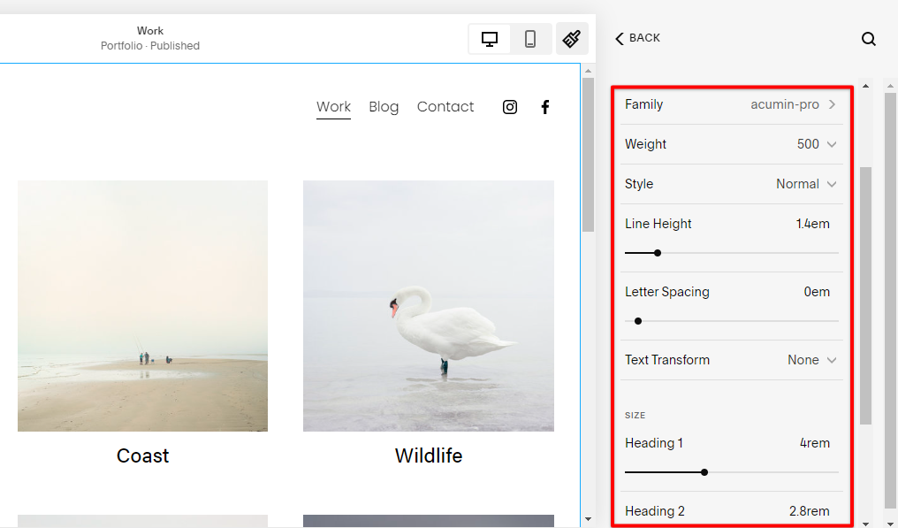The width and height of the screenshot is (898, 528).
Task: Switch to mobile preview icon
Action: pyautogui.click(x=530, y=39)
